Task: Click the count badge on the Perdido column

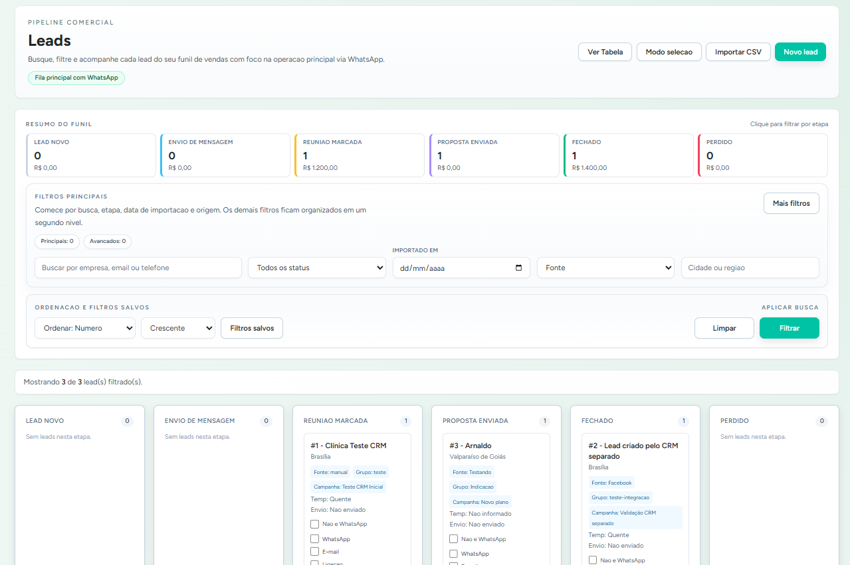Action: 821,421
